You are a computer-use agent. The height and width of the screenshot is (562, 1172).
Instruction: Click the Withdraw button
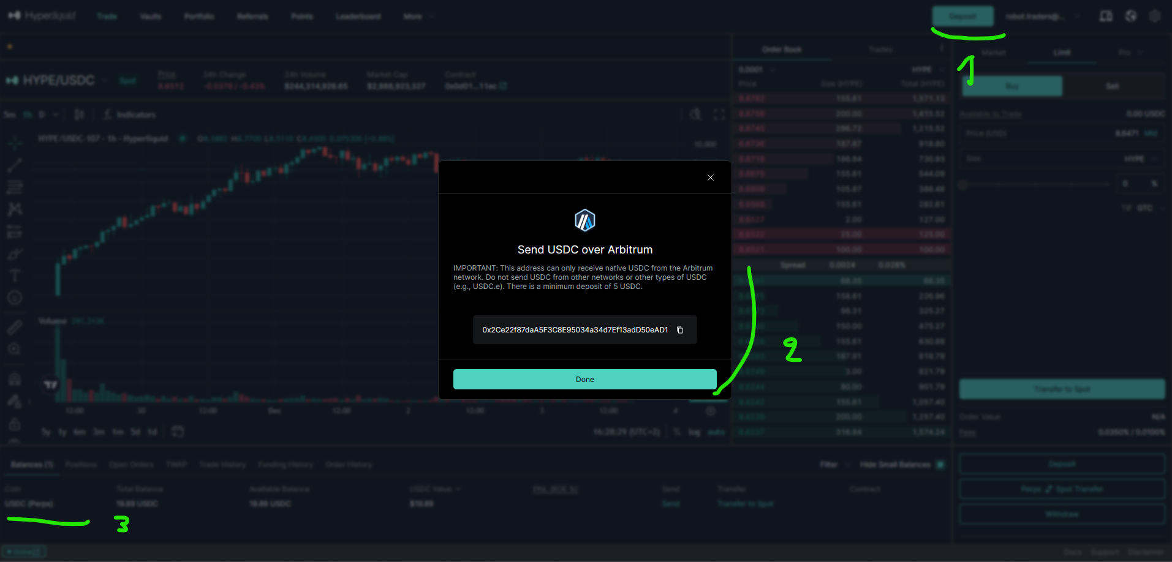click(x=1061, y=514)
